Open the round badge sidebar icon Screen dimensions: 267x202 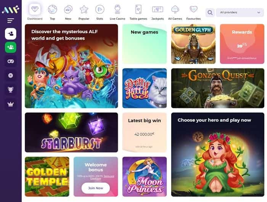coord(11,75)
